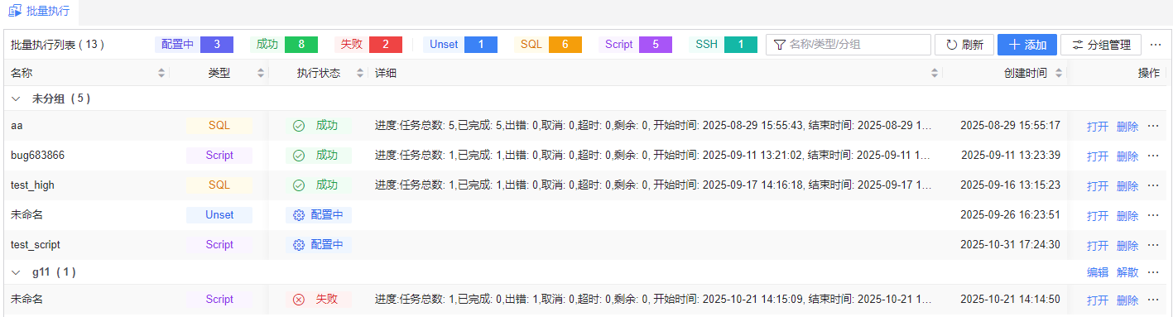The height and width of the screenshot is (317, 1173).
Task: Click the 配置中 status badge of Unset row
Action: click(319, 215)
